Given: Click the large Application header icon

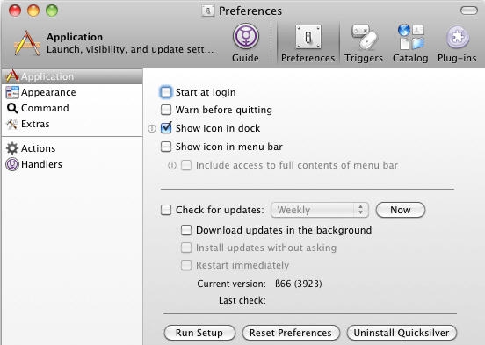Looking at the screenshot, I should pos(27,43).
